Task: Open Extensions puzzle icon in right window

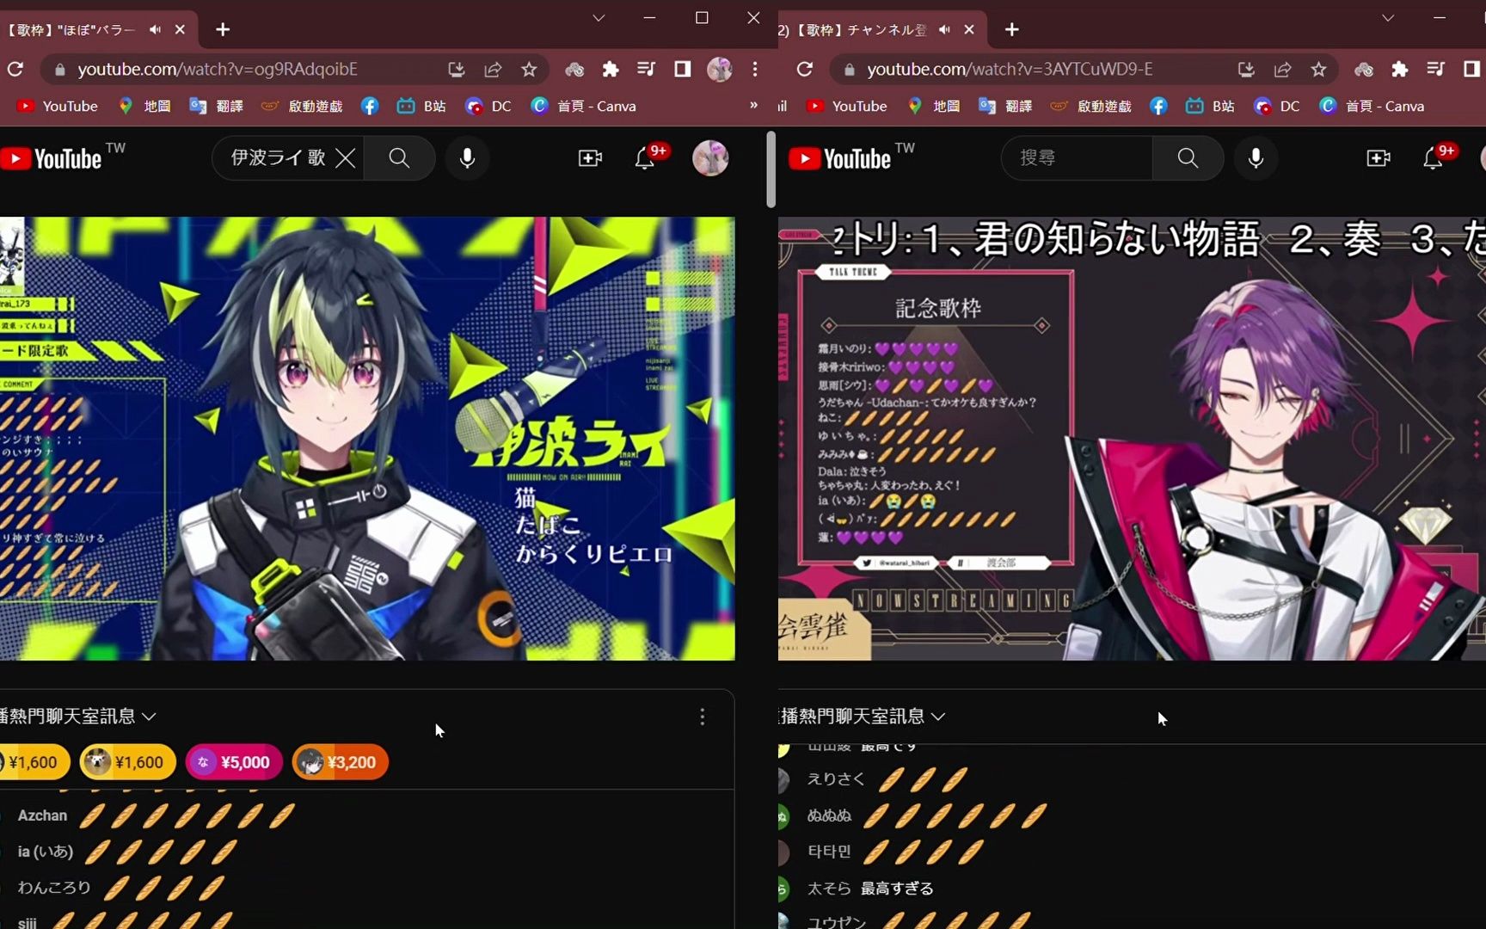Action: (x=1400, y=69)
